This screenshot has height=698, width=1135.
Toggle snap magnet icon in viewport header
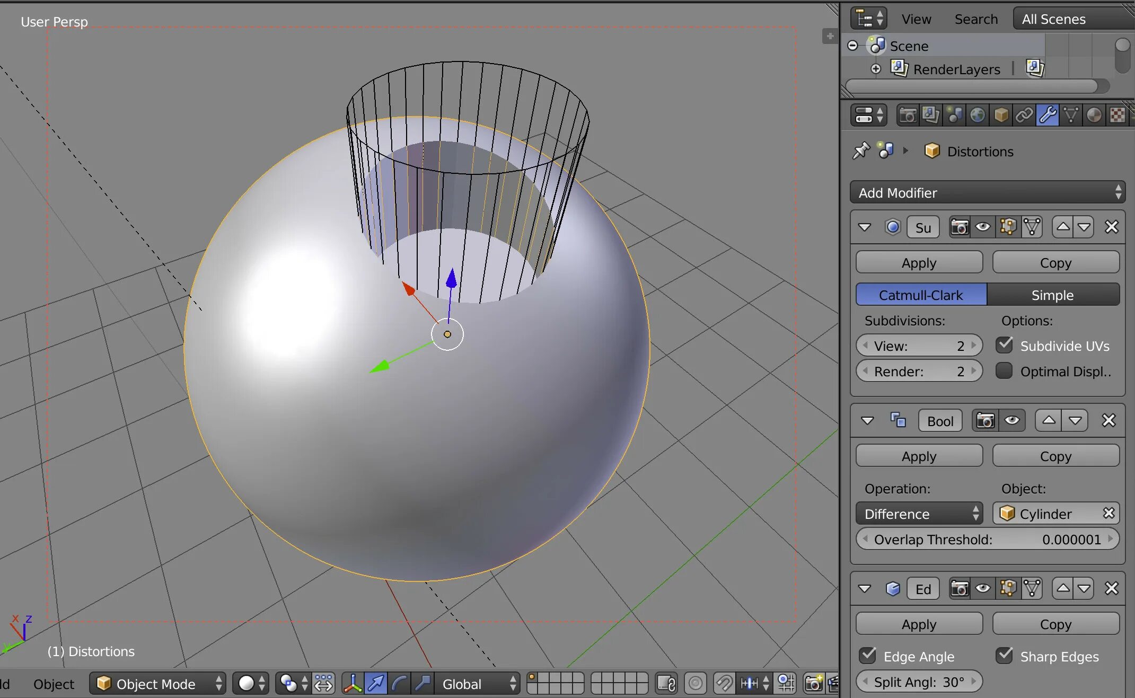click(x=724, y=684)
